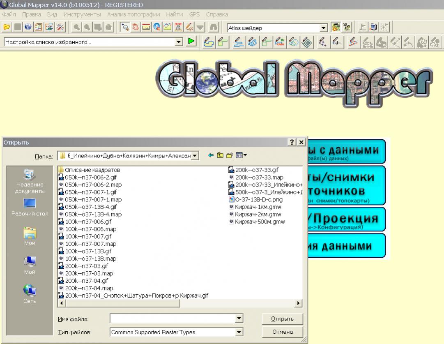Click the Open Data Files folder icon
Screen dimensions: 444x344
pyautogui.click(x=7, y=28)
